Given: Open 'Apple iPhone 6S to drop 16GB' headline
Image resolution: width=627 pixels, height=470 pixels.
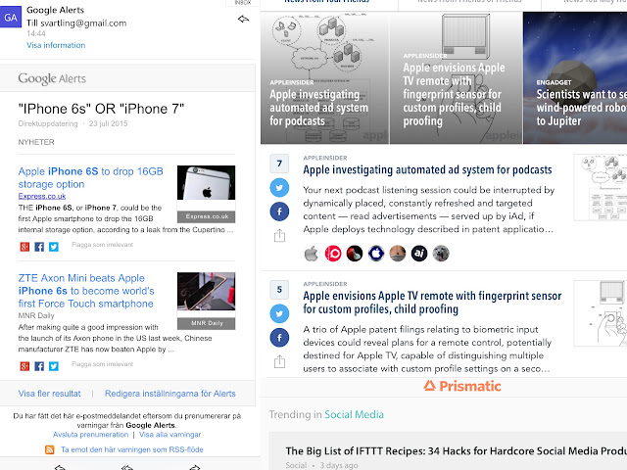Looking at the screenshot, I should [91, 177].
